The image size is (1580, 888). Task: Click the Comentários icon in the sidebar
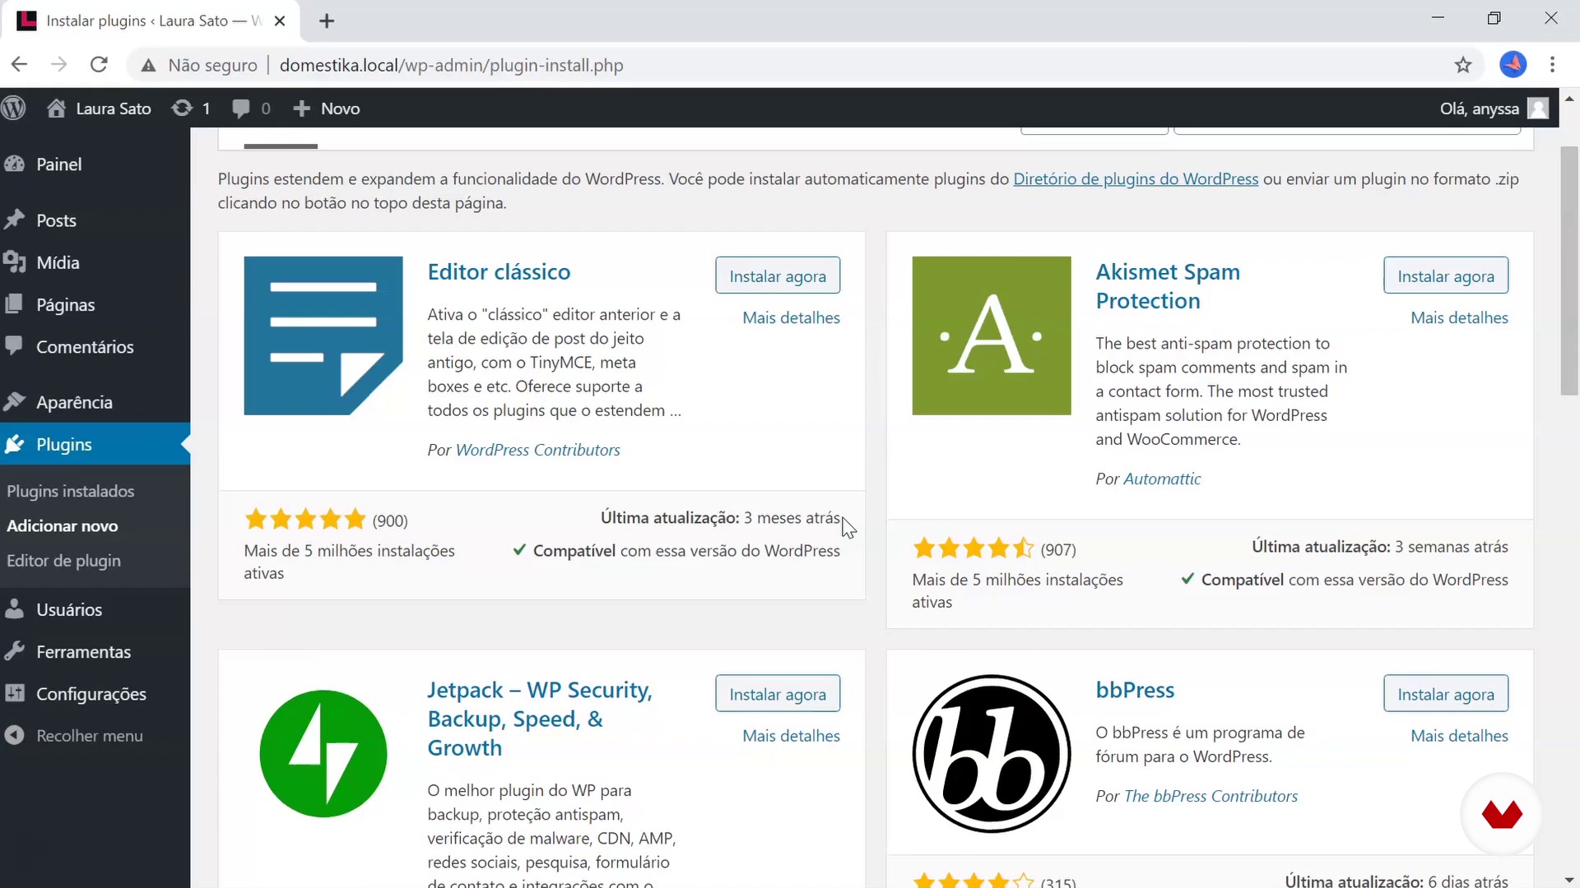[14, 346]
